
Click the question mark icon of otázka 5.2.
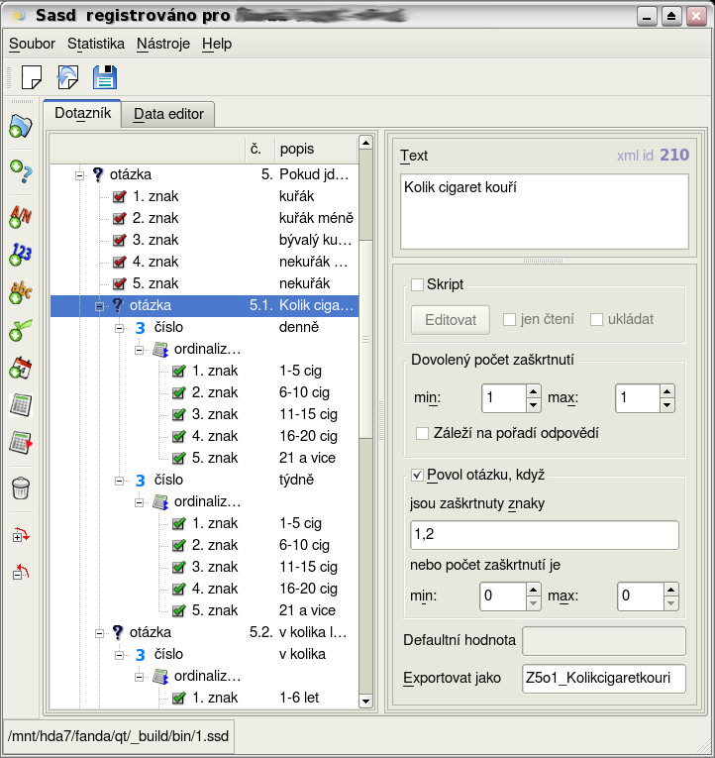pos(118,632)
